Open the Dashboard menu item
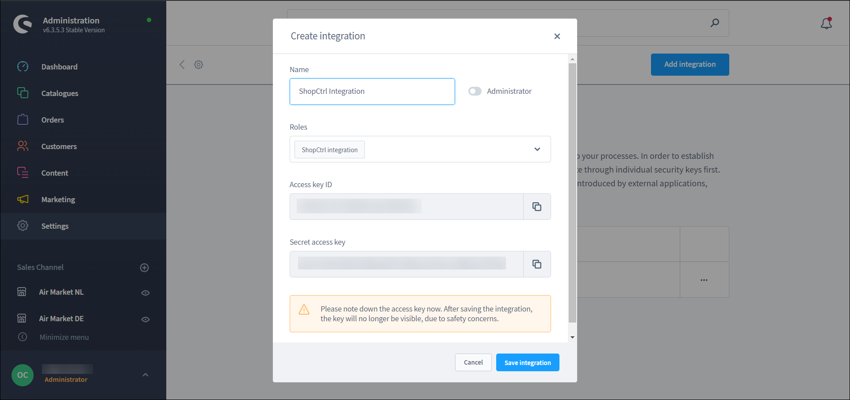850x400 pixels. click(83, 67)
